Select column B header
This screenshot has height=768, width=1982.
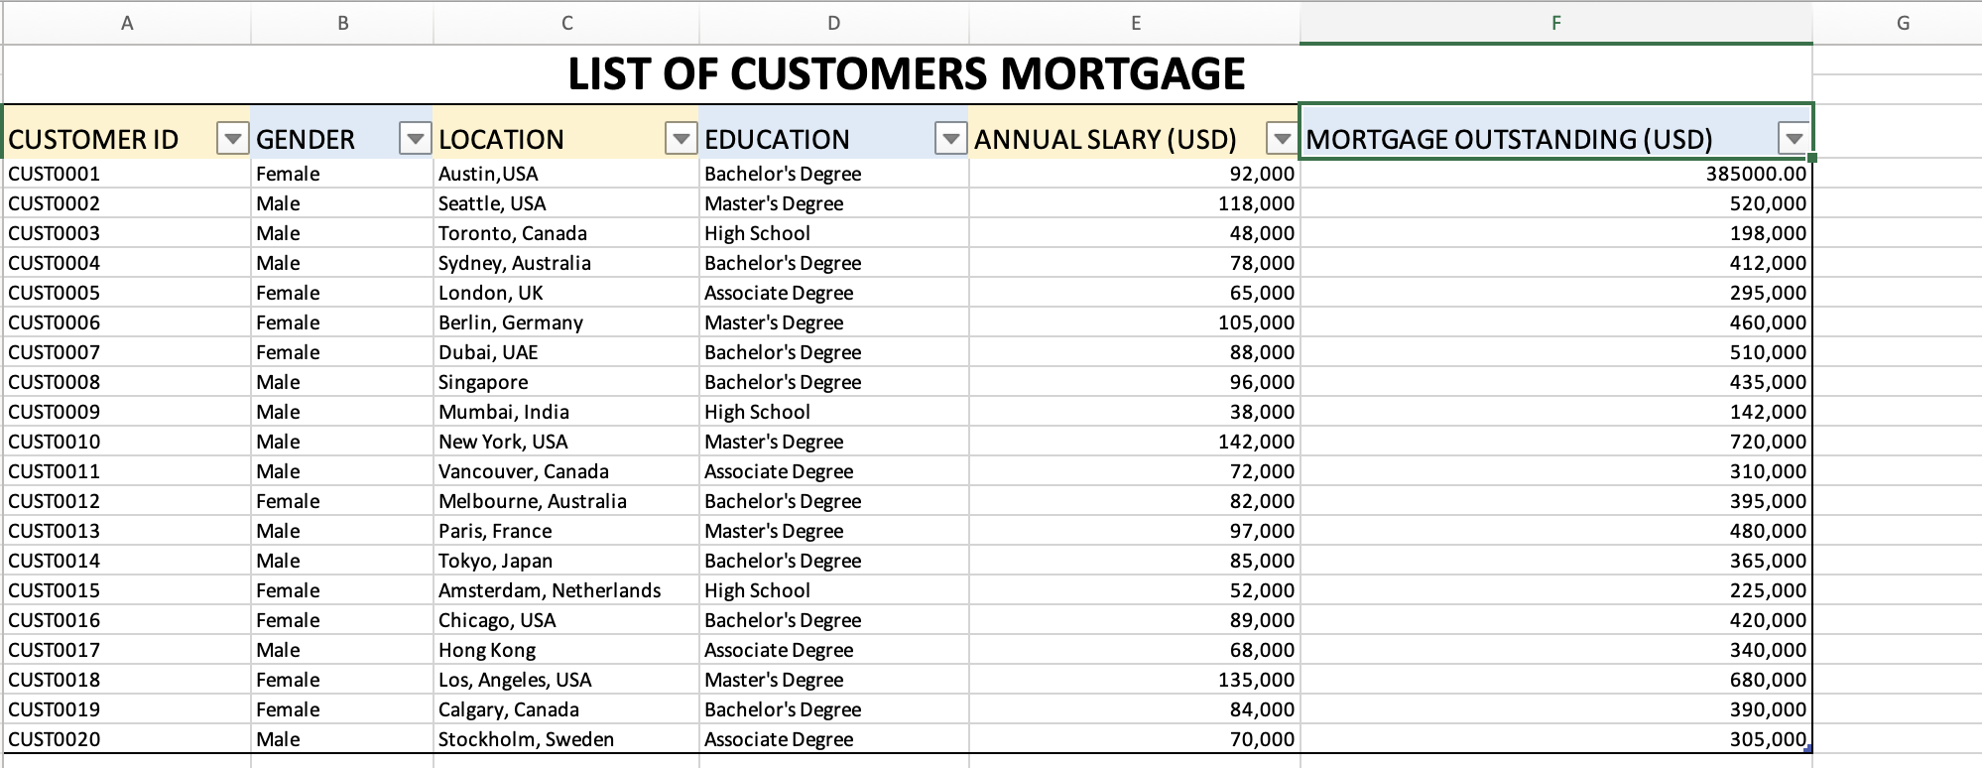(x=342, y=23)
